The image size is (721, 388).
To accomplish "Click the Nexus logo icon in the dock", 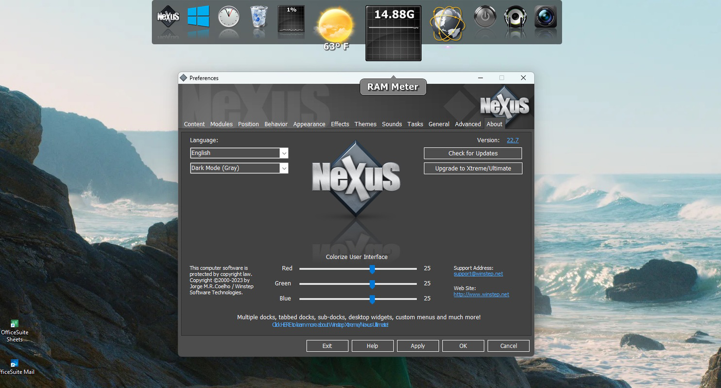I will [168, 16].
